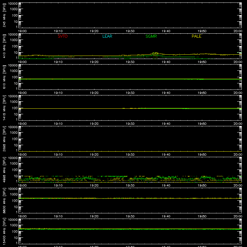The image size is (247, 247).
Task: Click the cyan LEAR station label
Action: point(107,36)
